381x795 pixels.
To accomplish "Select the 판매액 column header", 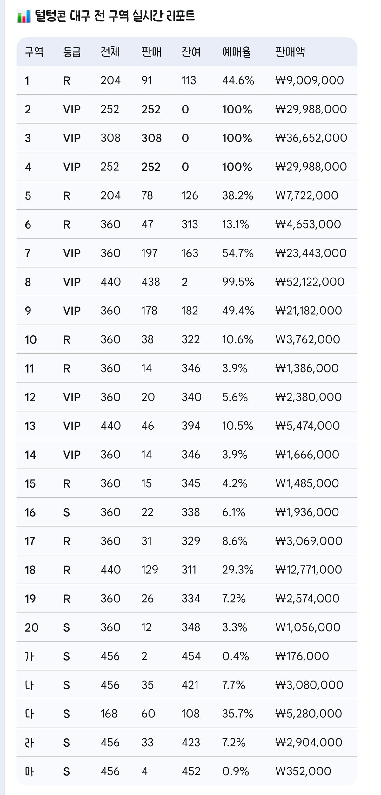I will click(x=290, y=52).
